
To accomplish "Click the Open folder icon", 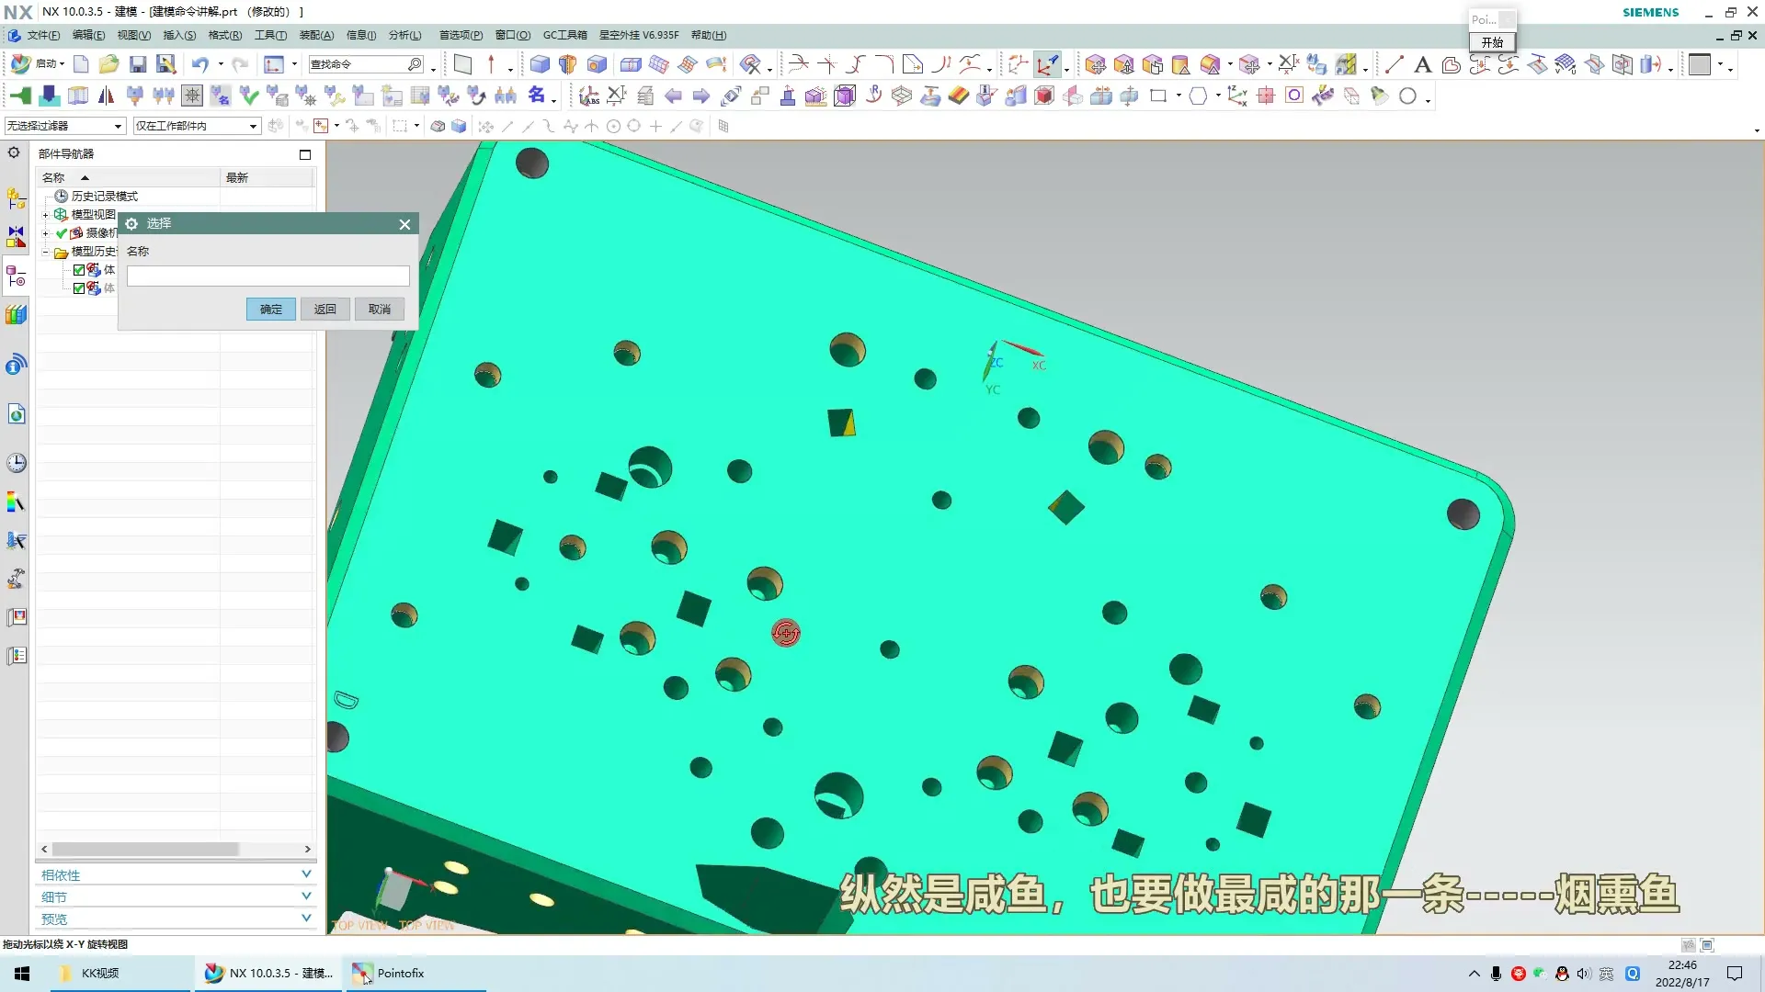I will 108,64.
